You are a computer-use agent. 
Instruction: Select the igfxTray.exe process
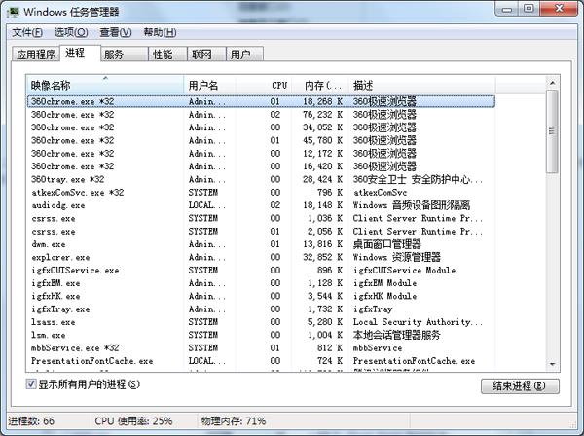(x=261, y=309)
